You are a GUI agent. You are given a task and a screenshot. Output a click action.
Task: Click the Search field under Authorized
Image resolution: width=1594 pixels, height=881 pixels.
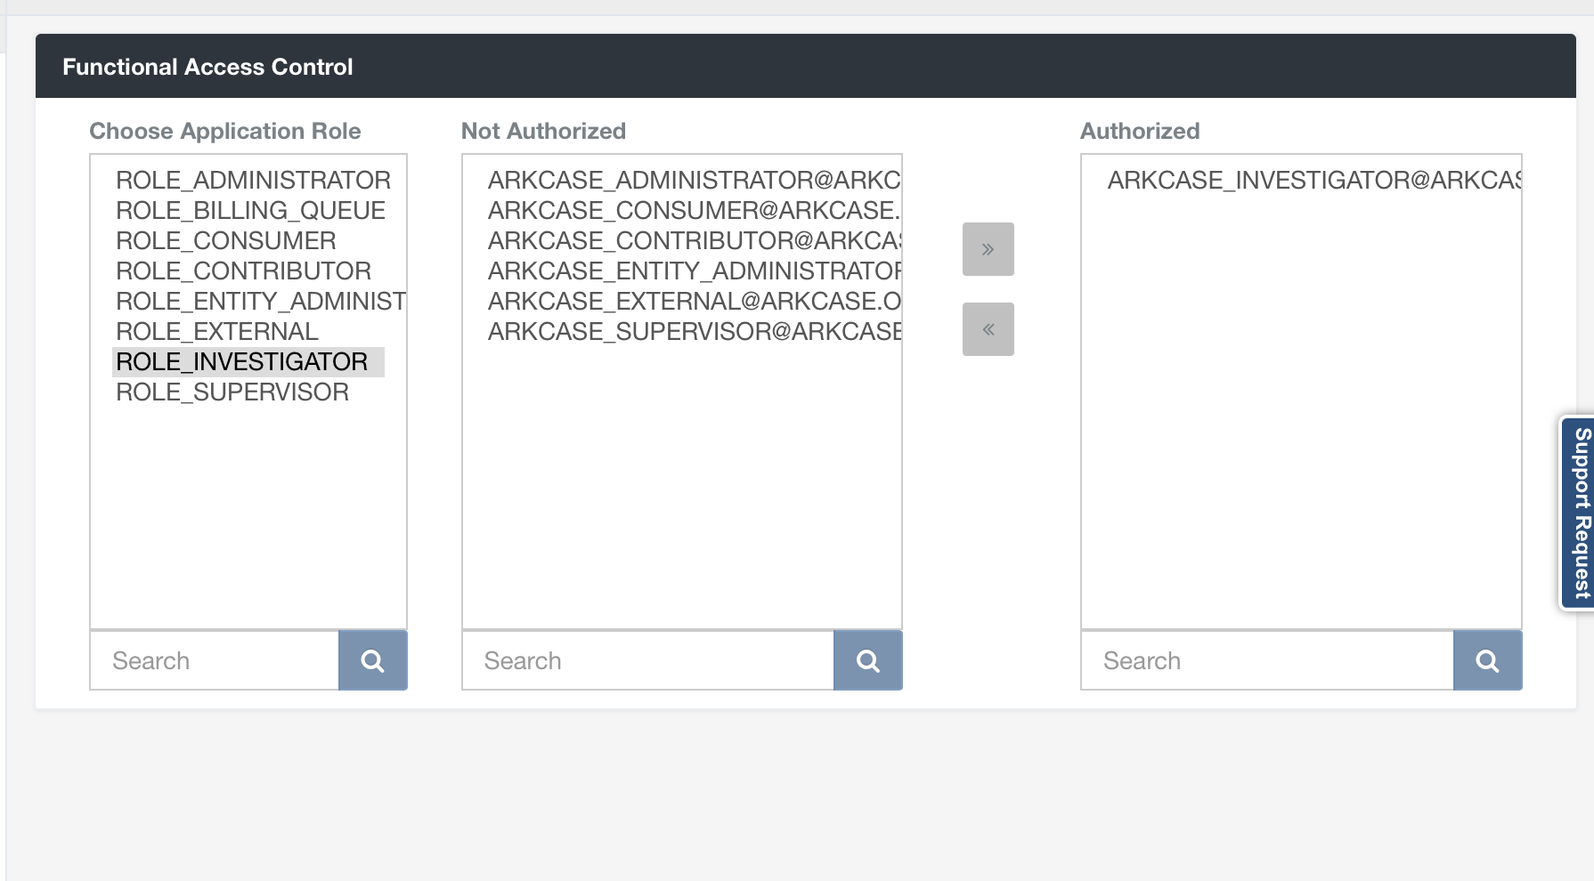1265,660
